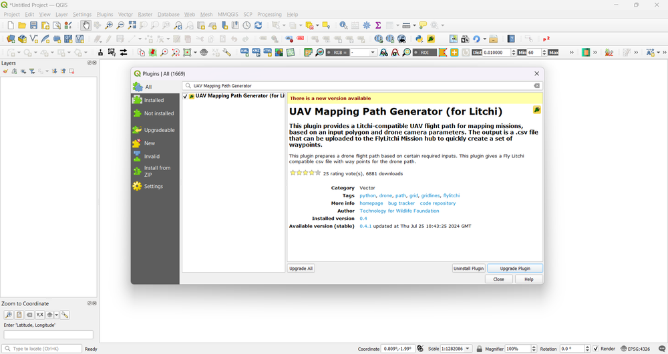Open the Plugins menu
Image resolution: width=668 pixels, height=354 pixels.
105,15
